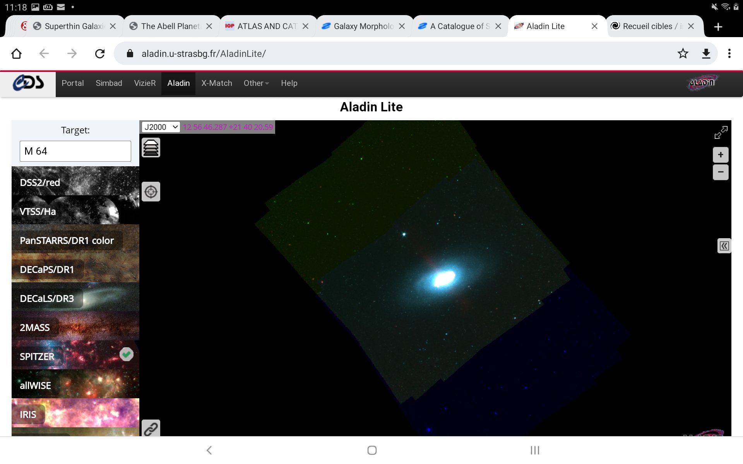This screenshot has height=464, width=743.
Task: Select the DSS2/red survey
Action: (x=75, y=181)
